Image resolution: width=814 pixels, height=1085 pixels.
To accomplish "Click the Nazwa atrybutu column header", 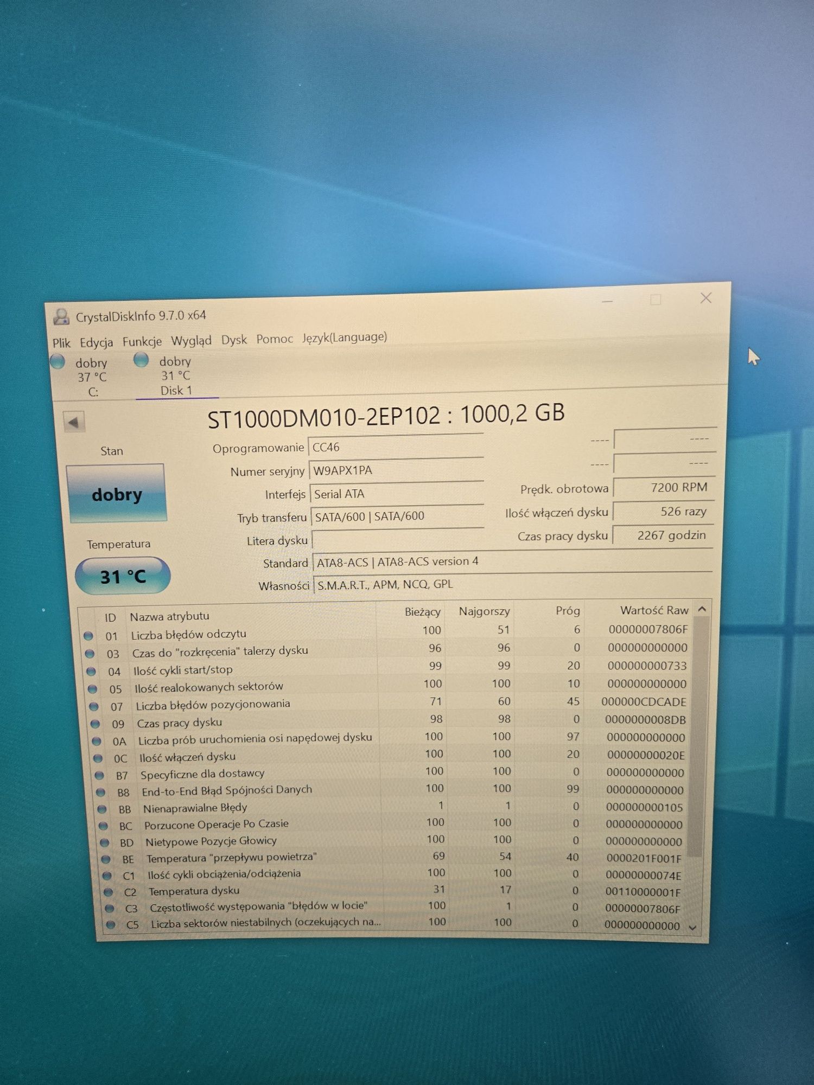I will (x=169, y=616).
